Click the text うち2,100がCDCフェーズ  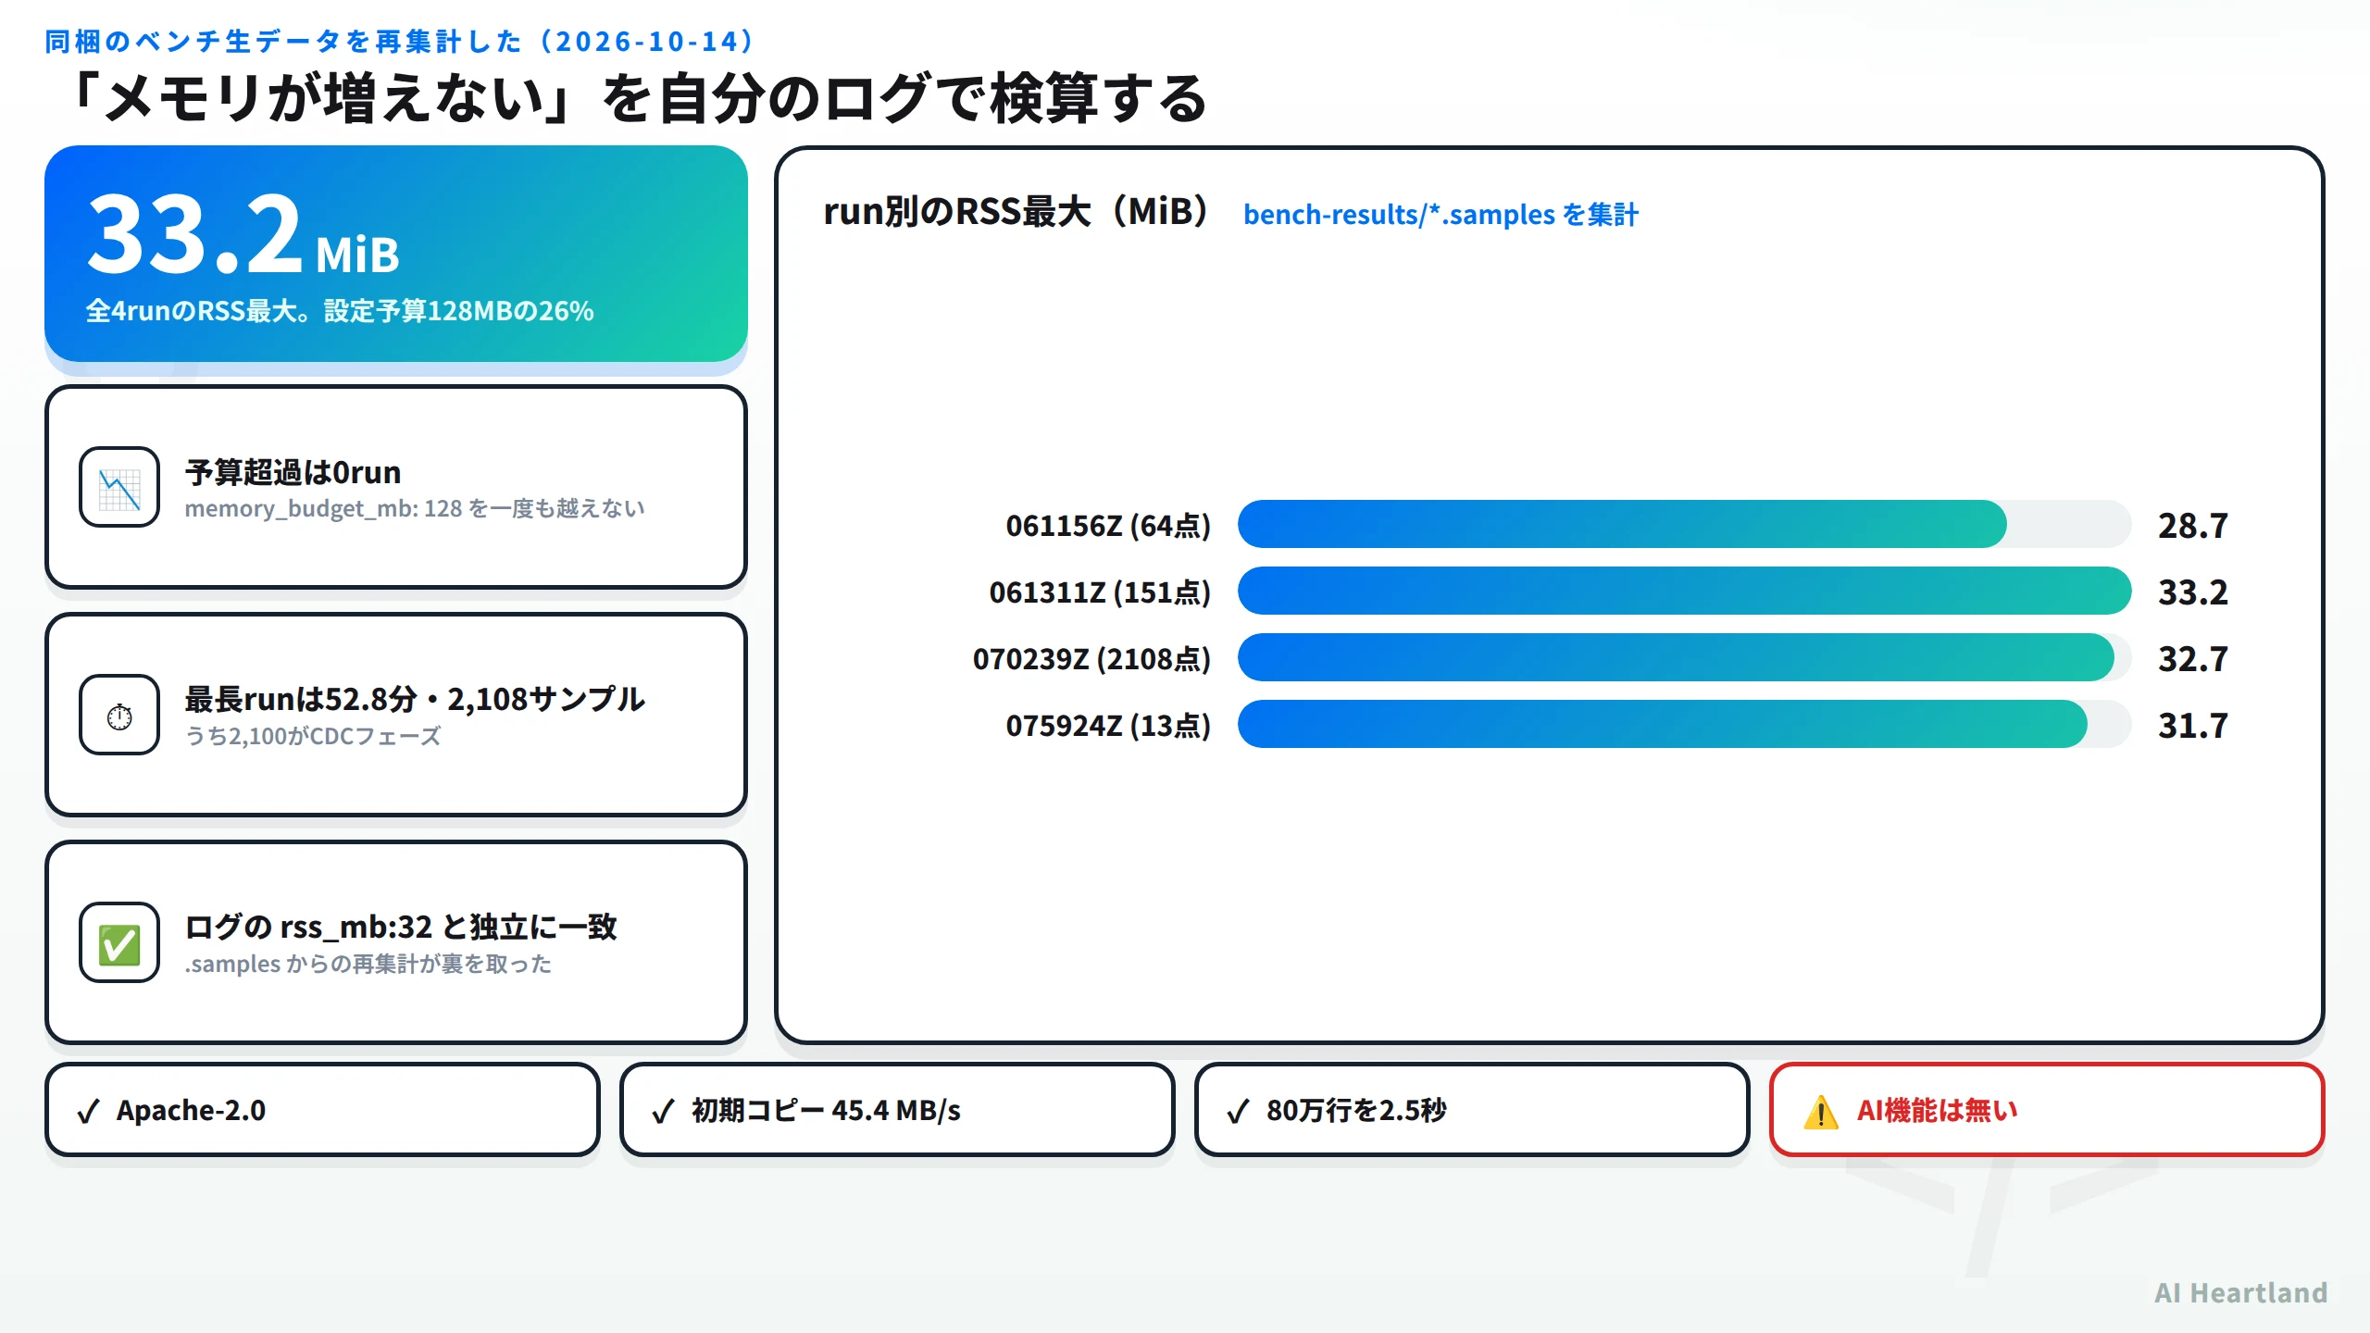pyautogui.click(x=313, y=736)
